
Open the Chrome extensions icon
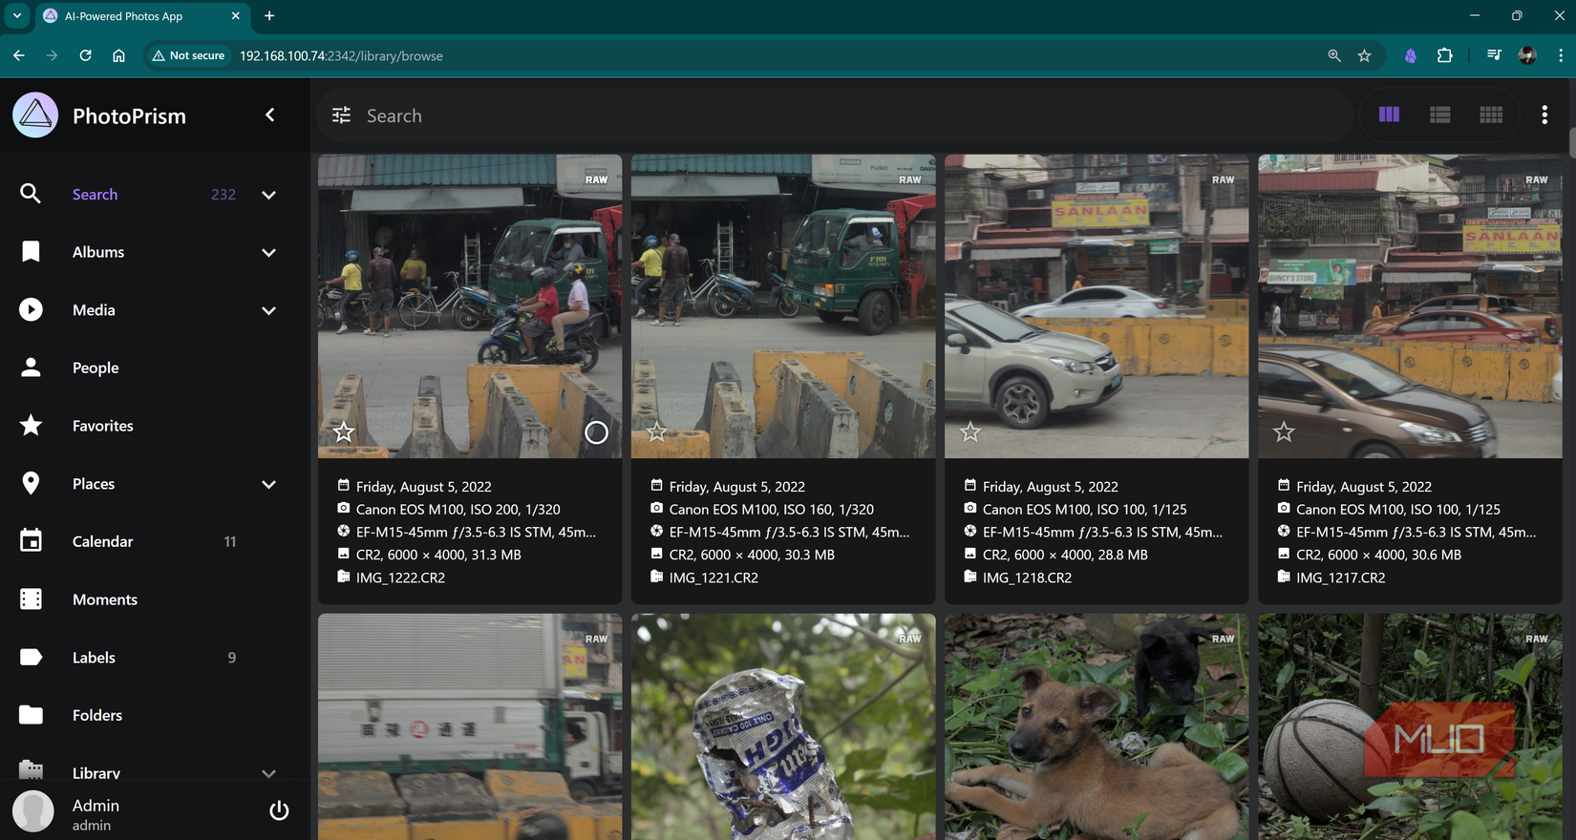pyautogui.click(x=1444, y=55)
